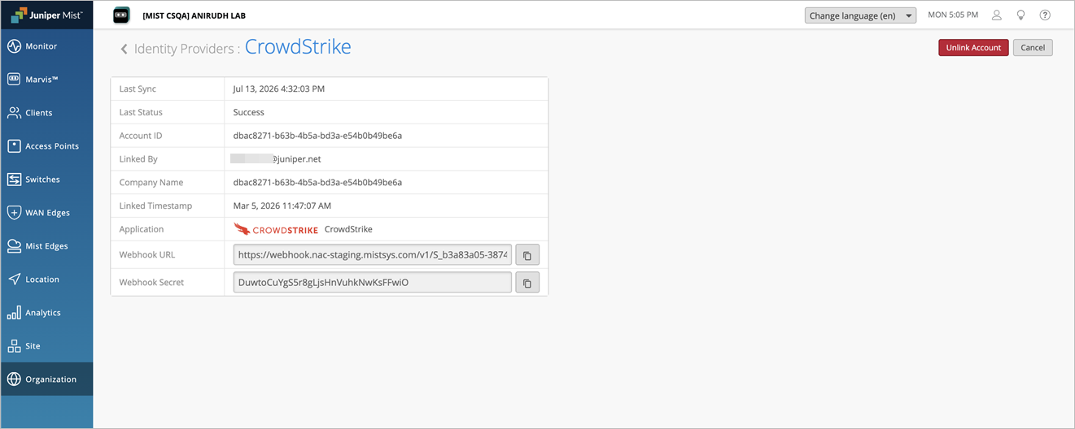Select Switches in the sidebar
The width and height of the screenshot is (1075, 429).
coord(46,180)
